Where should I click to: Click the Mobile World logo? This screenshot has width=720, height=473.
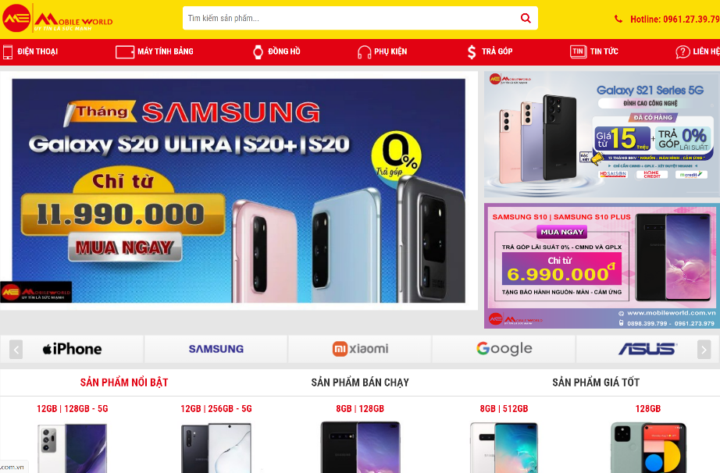point(58,19)
